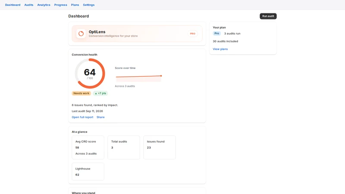345x194 pixels.
Task: Click the Pro plan badge
Action: [x=217, y=34]
